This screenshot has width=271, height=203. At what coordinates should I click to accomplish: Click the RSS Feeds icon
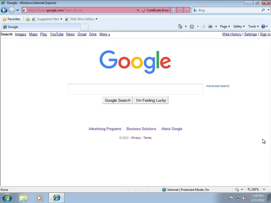point(192,26)
